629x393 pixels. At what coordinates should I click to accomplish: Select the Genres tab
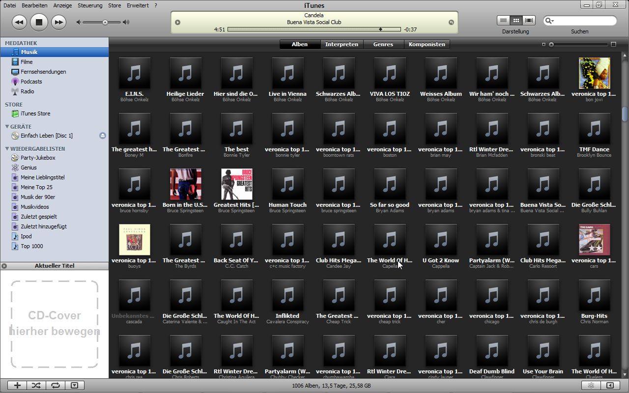383,44
